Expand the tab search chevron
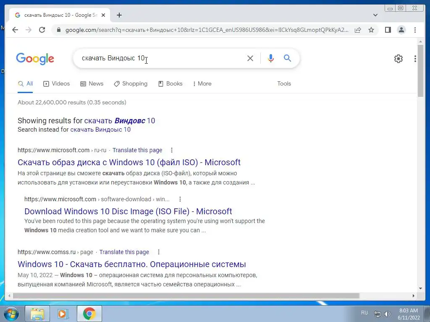430x322 pixels. coord(375,15)
